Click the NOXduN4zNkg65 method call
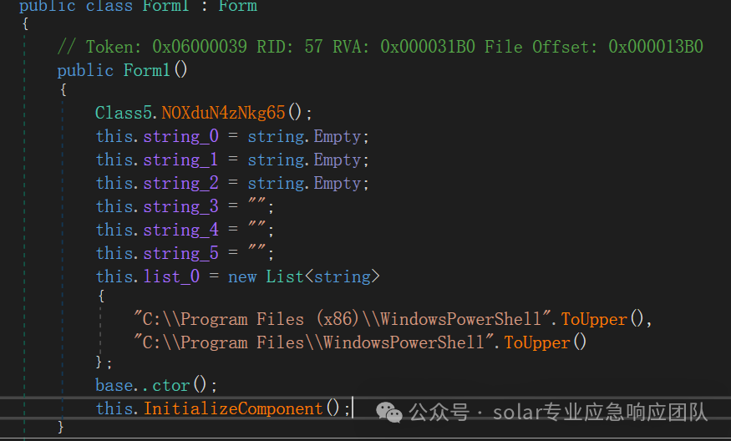Screen dimensions: 731x441 (x=223, y=113)
